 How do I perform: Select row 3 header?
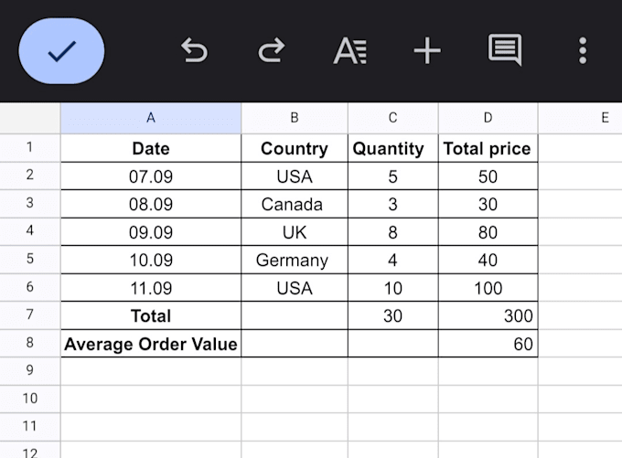[30, 204]
